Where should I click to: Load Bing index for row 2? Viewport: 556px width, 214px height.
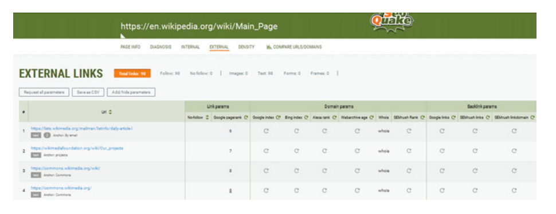coord(297,150)
